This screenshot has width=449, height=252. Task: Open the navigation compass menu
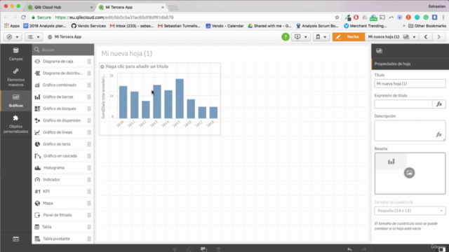point(13,37)
